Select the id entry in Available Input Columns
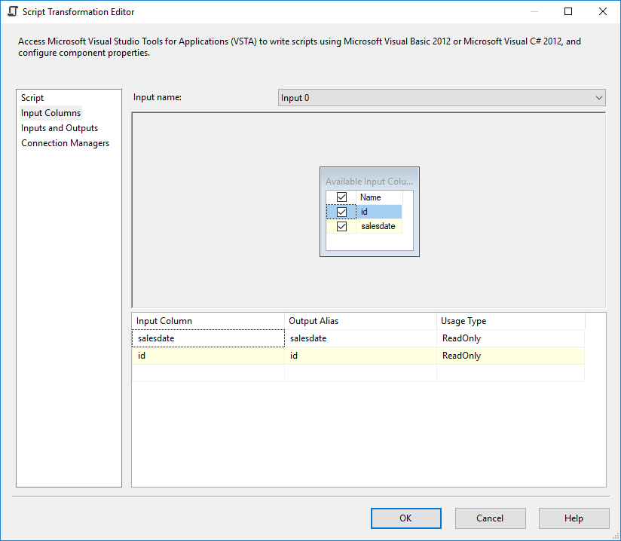The width and height of the screenshot is (621, 541). [x=364, y=212]
